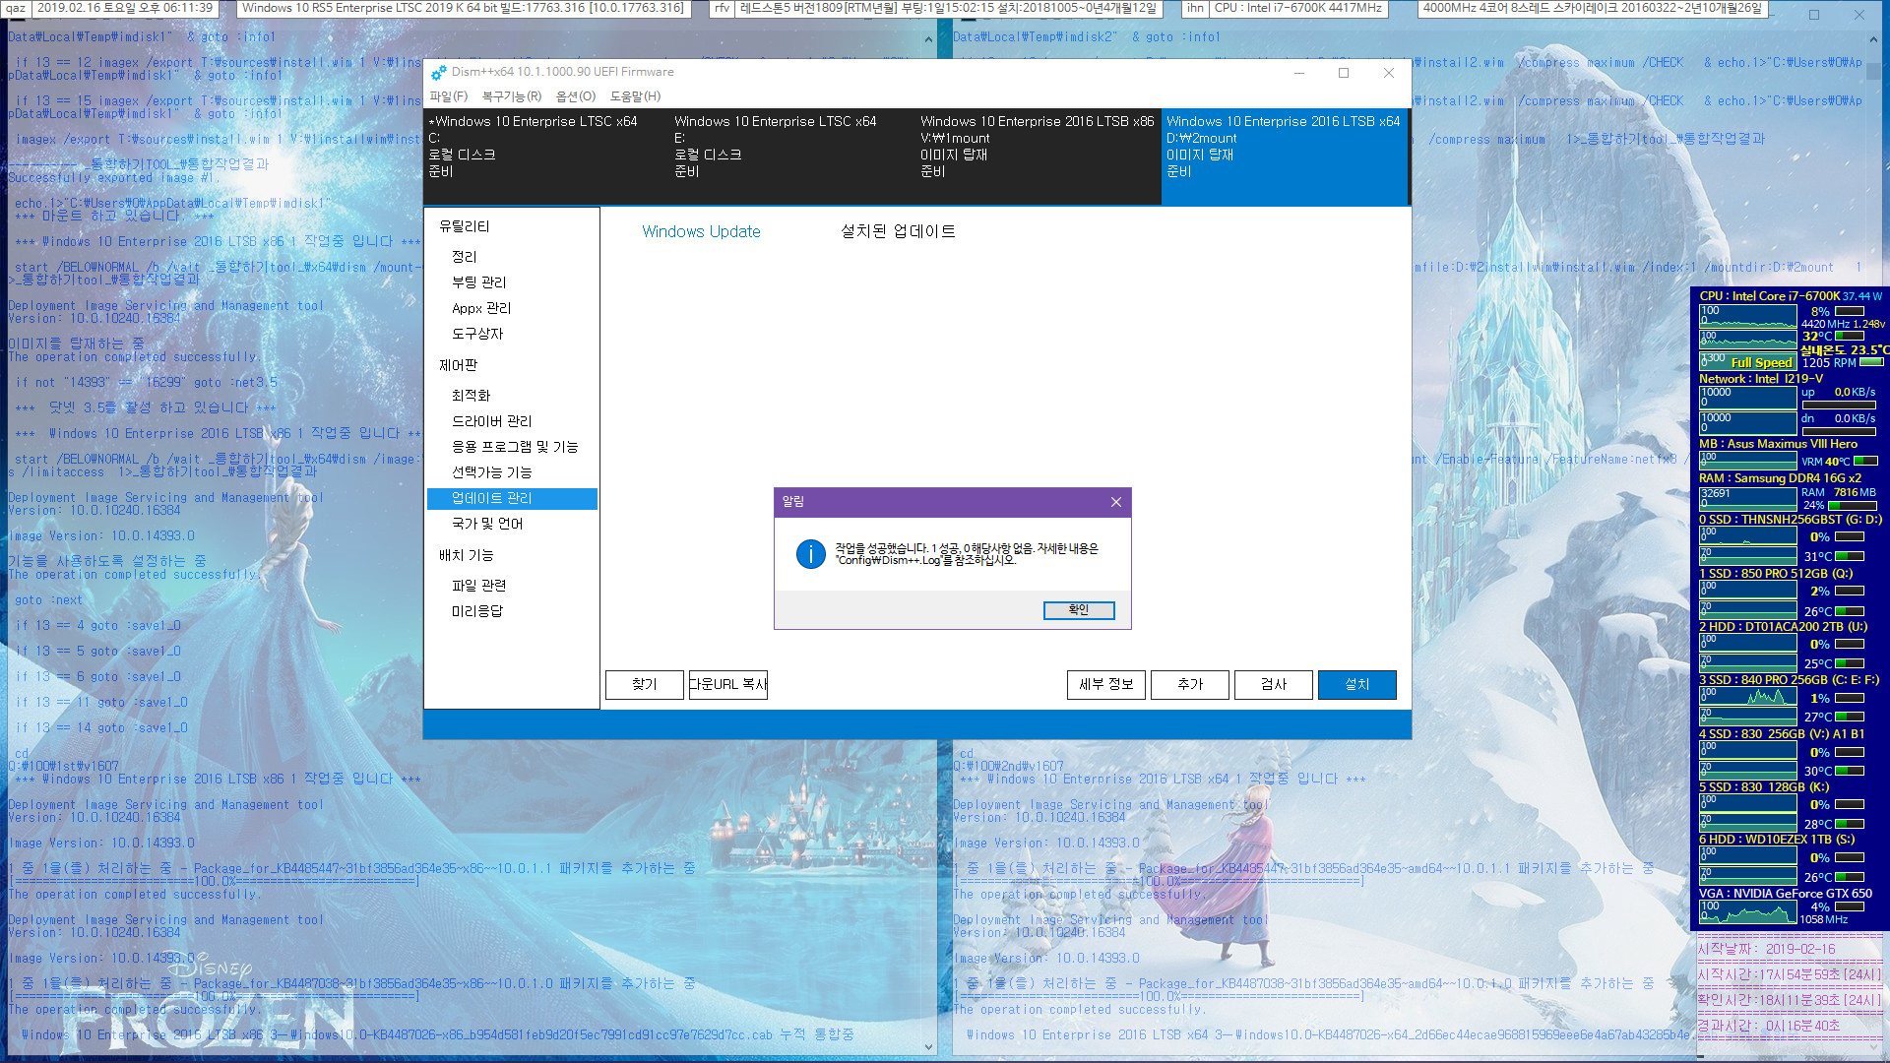Click the 시작시간 line in timer widget
The width and height of the screenshot is (1890, 1063).
tap(1790, 974)
